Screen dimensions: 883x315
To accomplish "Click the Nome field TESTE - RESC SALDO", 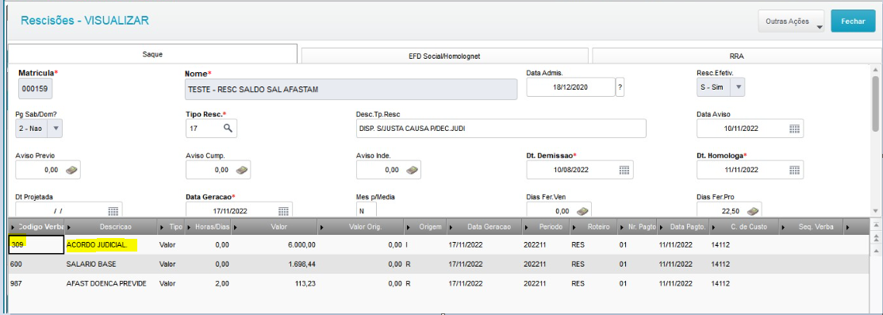I will pyautogui.click(x=351, y=89).
